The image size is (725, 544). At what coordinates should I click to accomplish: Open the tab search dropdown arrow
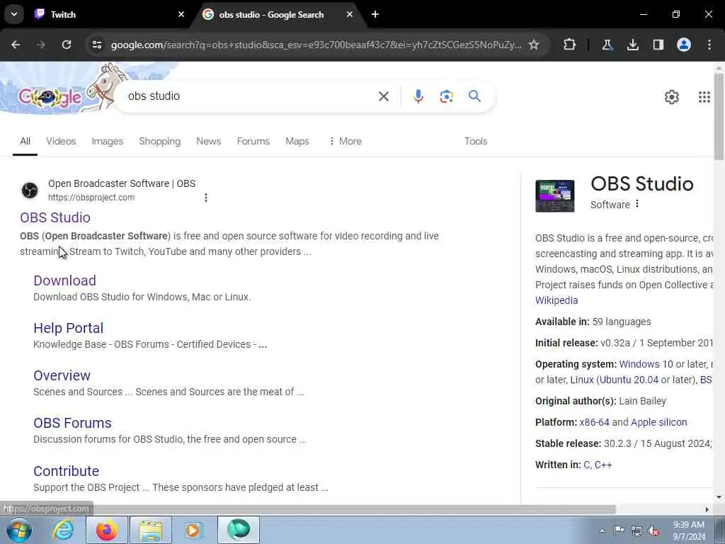click(x=14, y=14)
